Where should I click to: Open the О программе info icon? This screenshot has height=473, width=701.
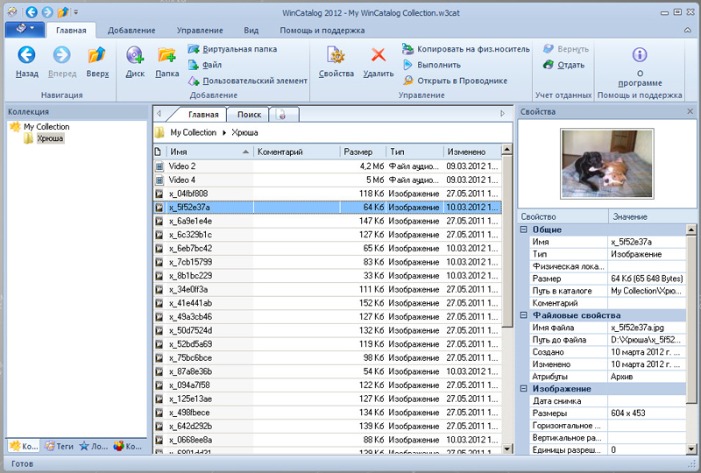pyautogui.click(x=639, y=56)
